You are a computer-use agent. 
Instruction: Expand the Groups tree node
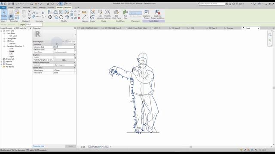[x=1, y=64]
